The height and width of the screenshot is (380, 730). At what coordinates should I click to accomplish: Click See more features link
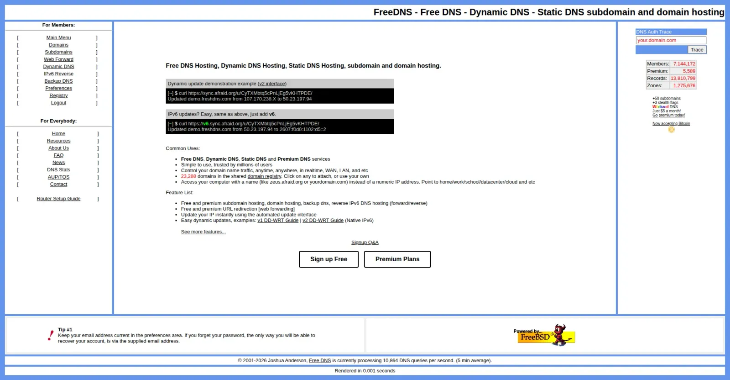pyautogui.click(x=203, y=232)
